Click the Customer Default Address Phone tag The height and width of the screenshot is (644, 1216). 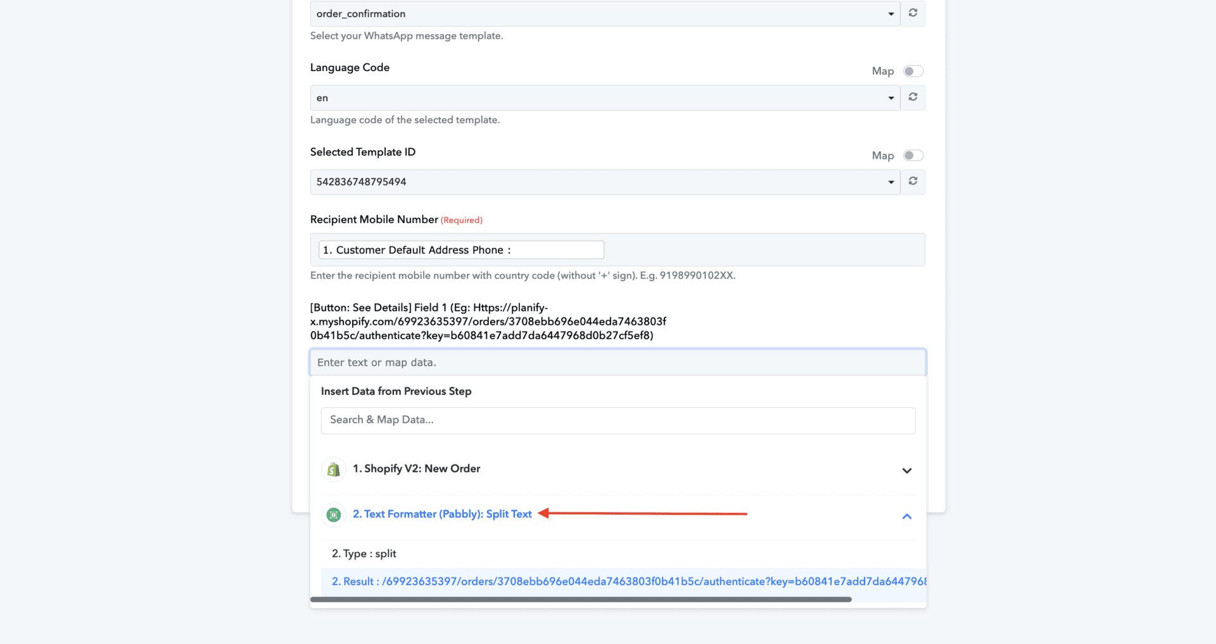(460, 250)
